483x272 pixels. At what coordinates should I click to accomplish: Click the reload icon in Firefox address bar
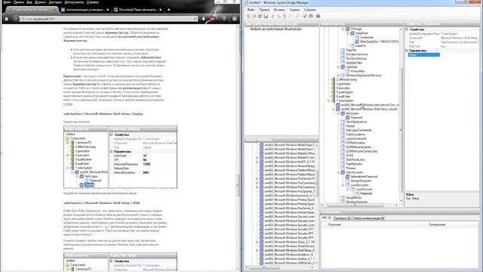tap(195, 19)
